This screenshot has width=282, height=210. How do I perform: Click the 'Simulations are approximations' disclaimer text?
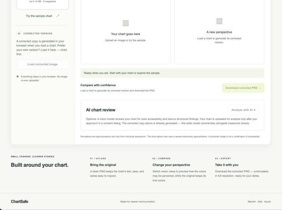coord(170,137)
